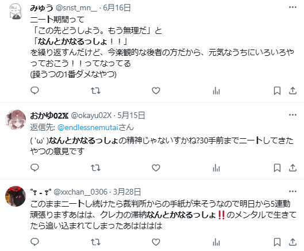Reply to おかゆ02X's tweet
The height and width of the screenshot is (251, 304).
tap(34, 168)
